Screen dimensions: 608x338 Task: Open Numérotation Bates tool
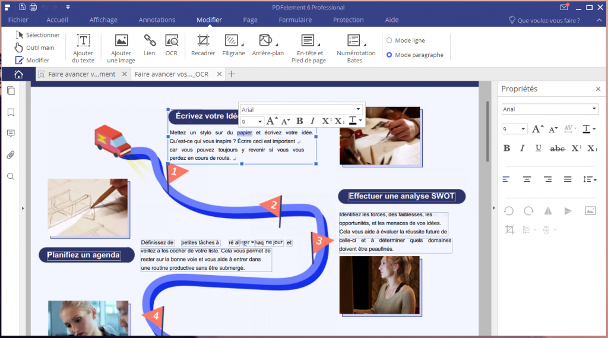(x=356, y=48)
